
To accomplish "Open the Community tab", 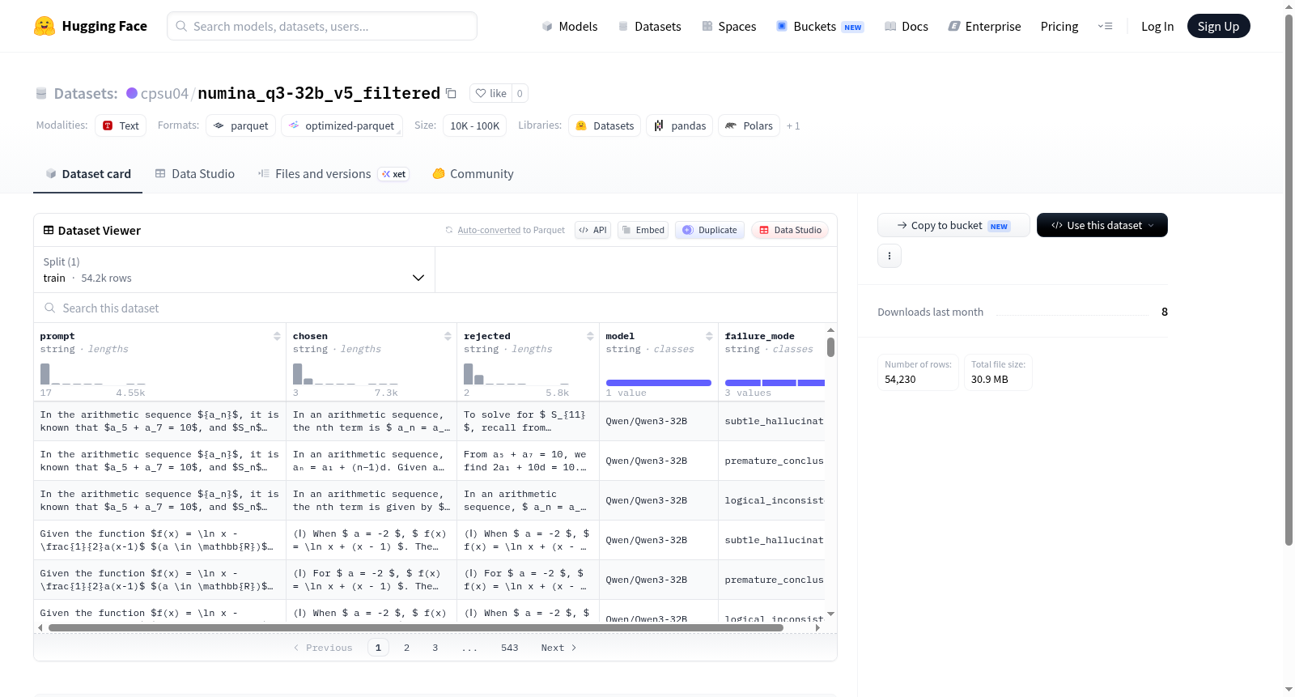I will (473, 174).
